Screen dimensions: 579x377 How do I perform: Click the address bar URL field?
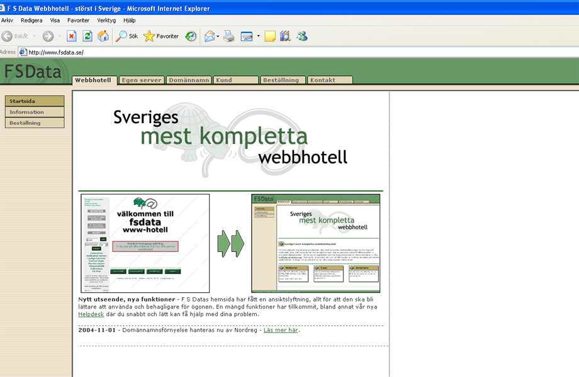[299, 52]
